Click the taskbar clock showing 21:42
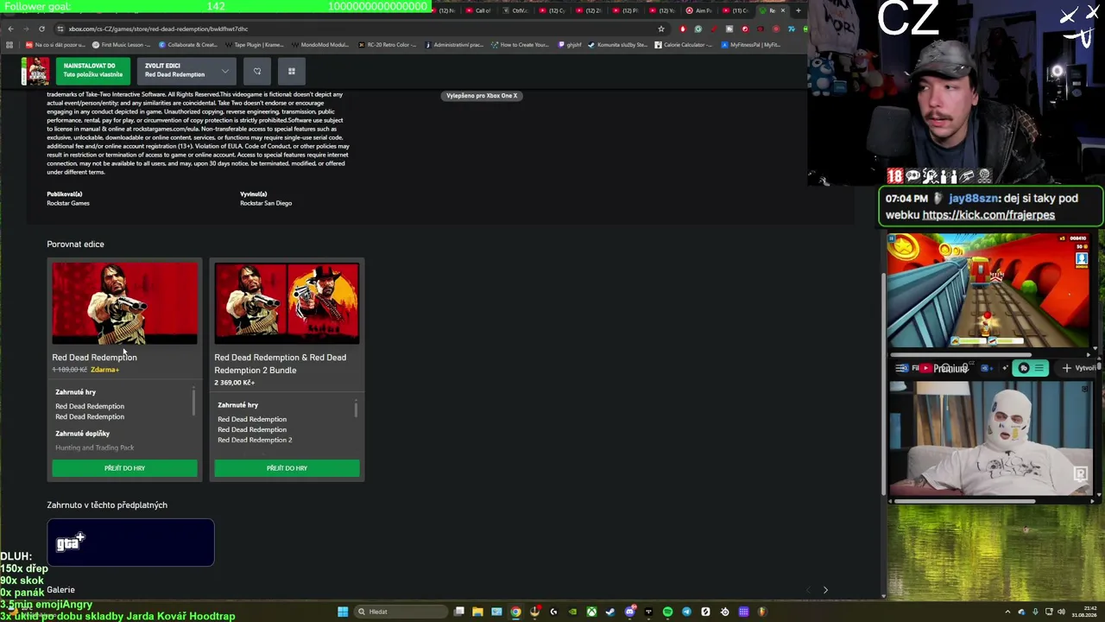 [x=1084, y=612]
